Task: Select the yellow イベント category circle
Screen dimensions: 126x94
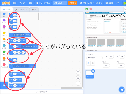Action: click(4, 33)
